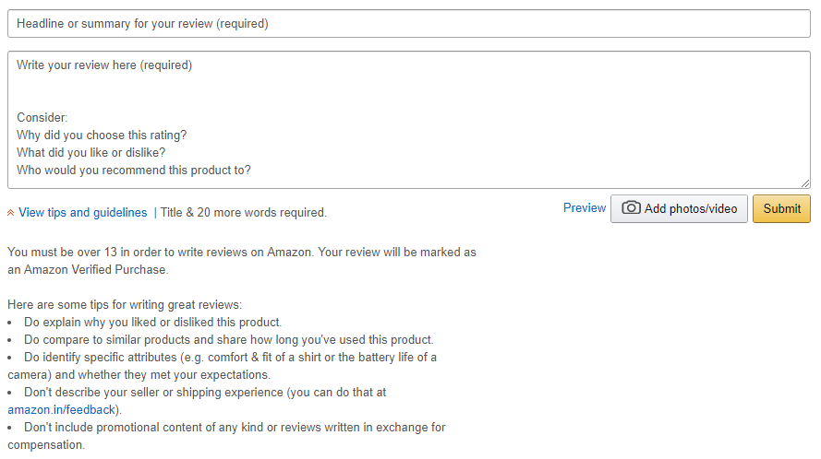Select the 'Don't include promotional content' tip

click(x=234, y=428)
